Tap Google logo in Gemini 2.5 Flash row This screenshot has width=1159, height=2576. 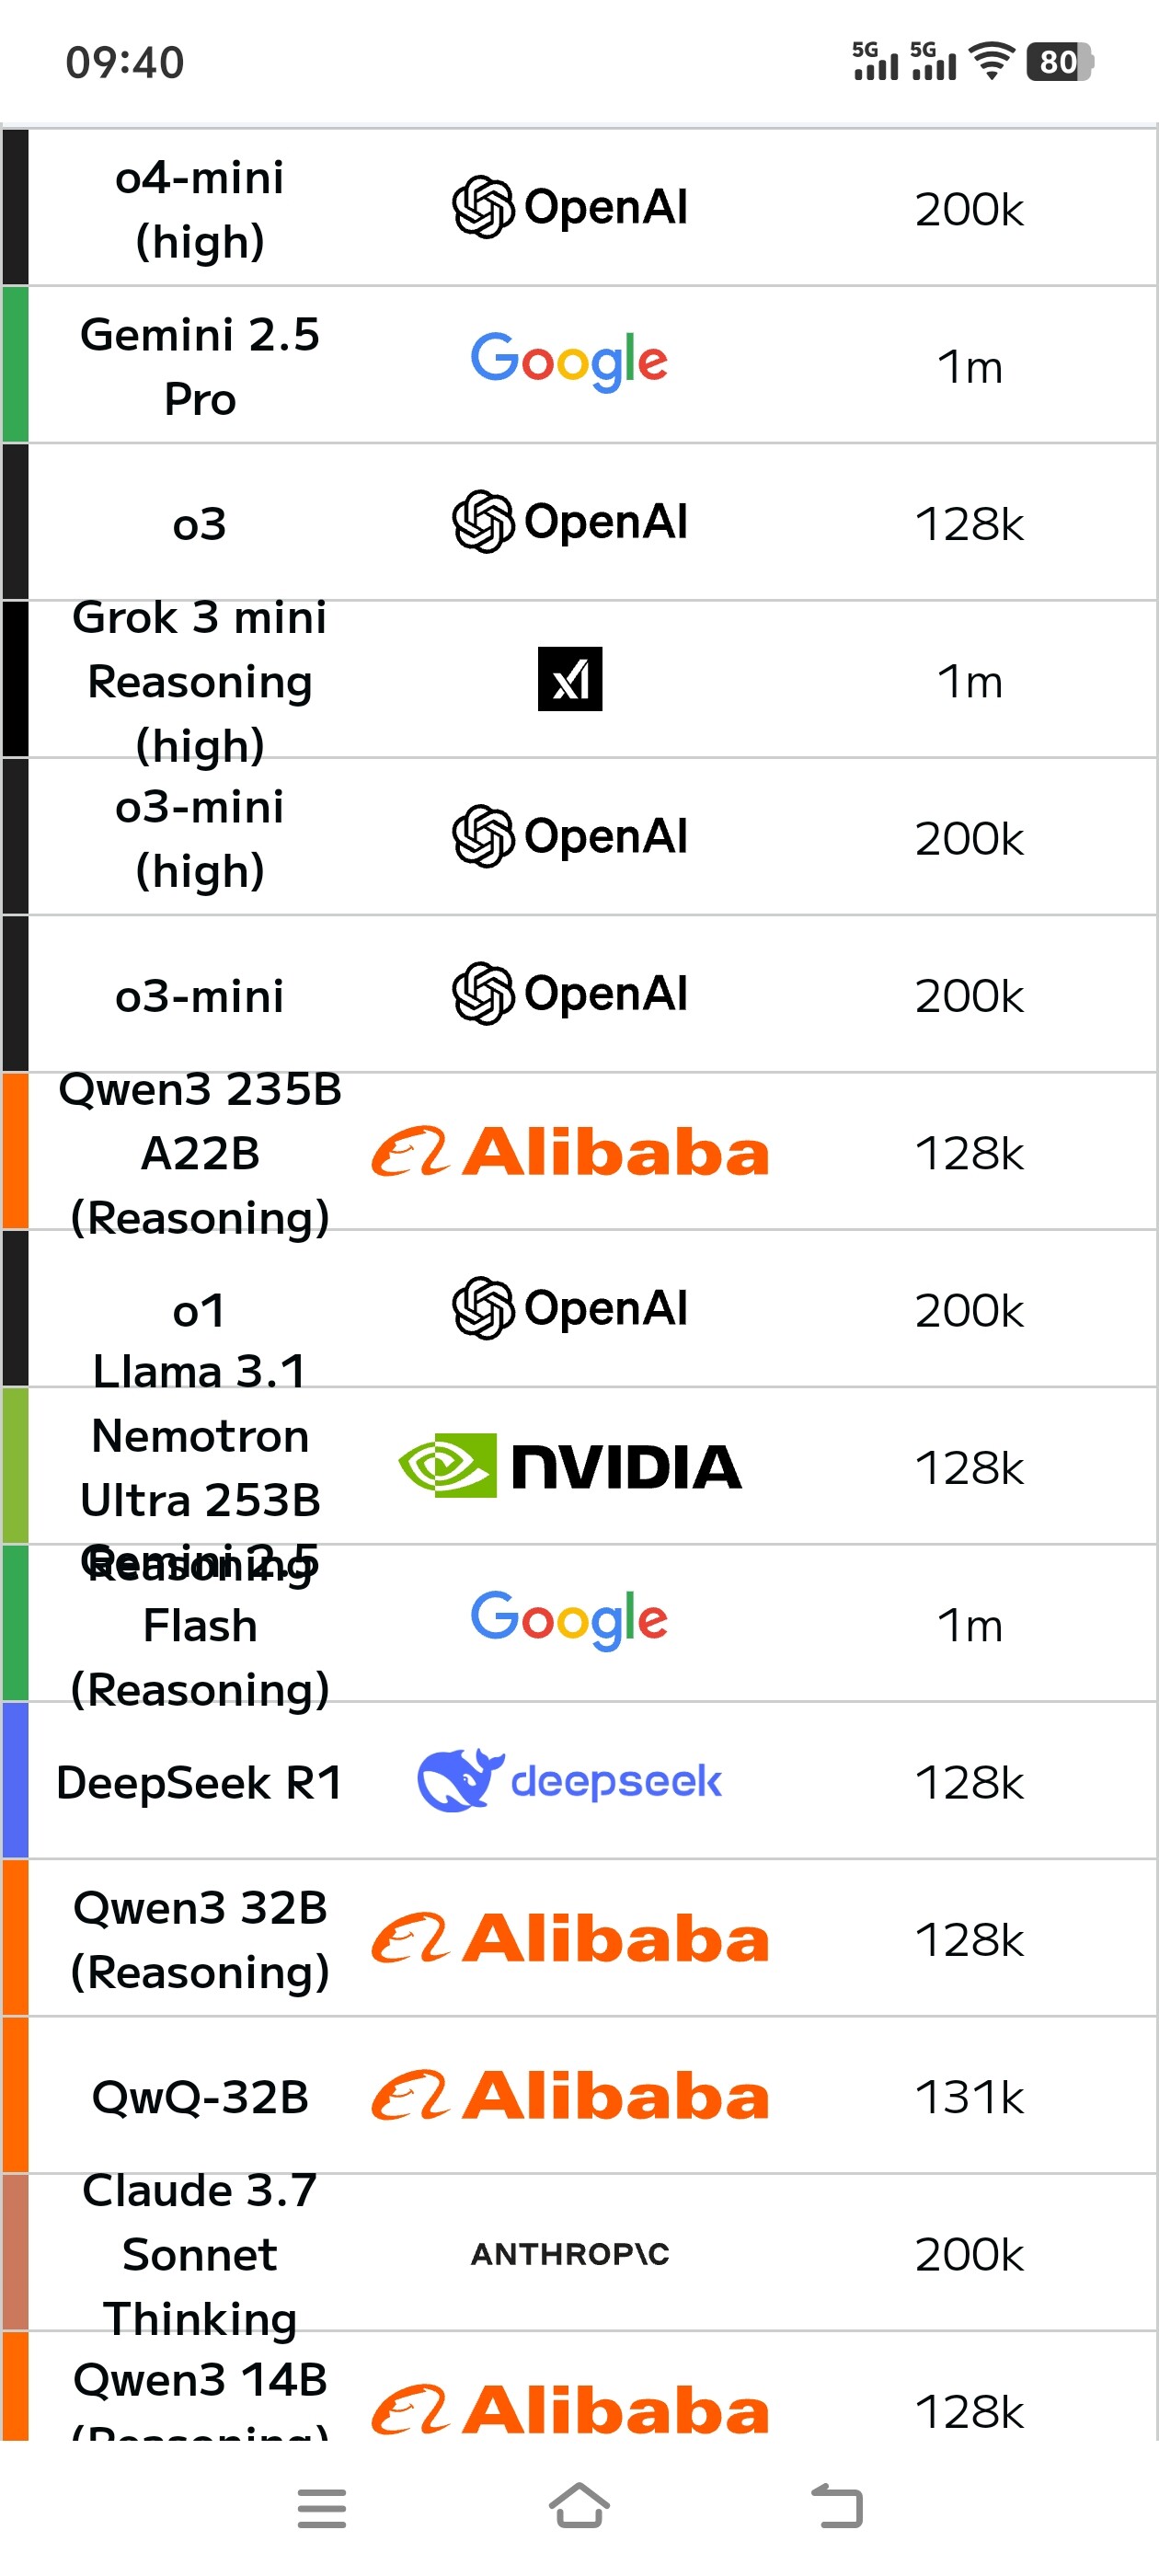pyautogui.click(x=570, y=1620)
